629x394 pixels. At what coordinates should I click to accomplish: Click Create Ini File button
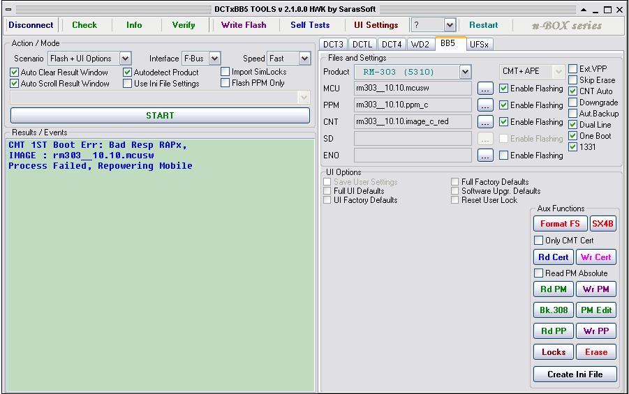tap(575, 374)
